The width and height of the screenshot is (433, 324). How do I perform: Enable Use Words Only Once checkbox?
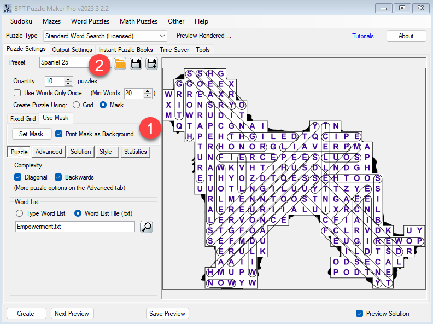click(17, 93)
